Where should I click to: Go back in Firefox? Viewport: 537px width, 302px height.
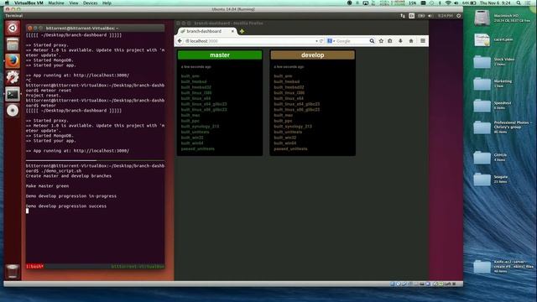pos(180,41)
